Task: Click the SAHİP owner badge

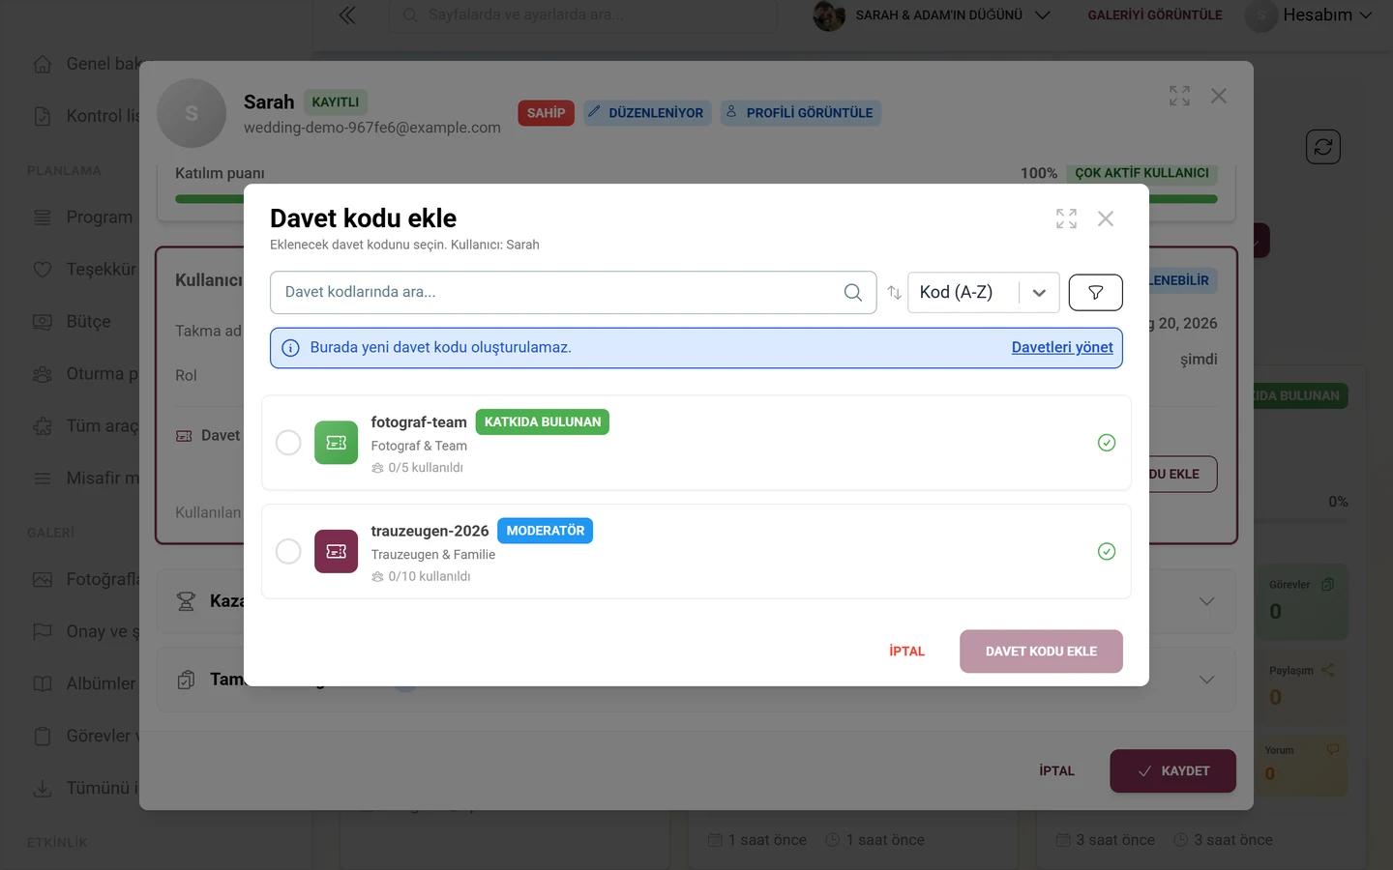Action: (x=547, y=113)
